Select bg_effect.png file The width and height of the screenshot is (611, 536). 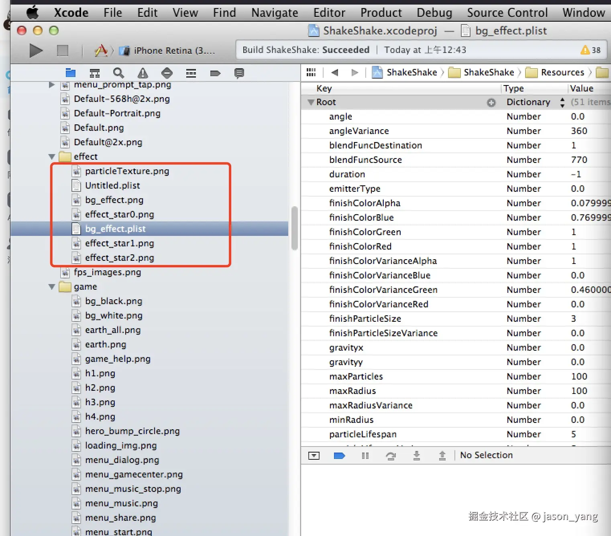click(114, 200)
